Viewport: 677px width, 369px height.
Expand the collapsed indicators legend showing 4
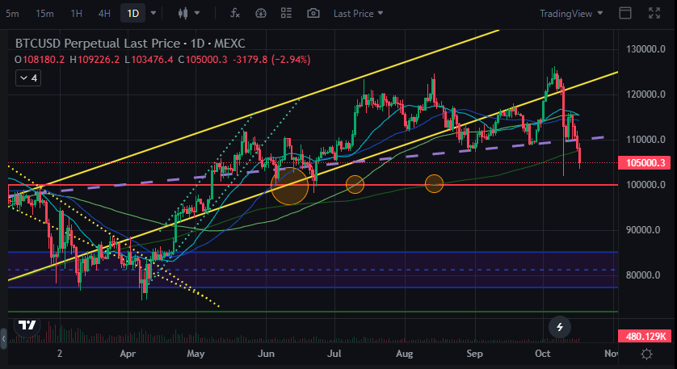click(28, 78)
